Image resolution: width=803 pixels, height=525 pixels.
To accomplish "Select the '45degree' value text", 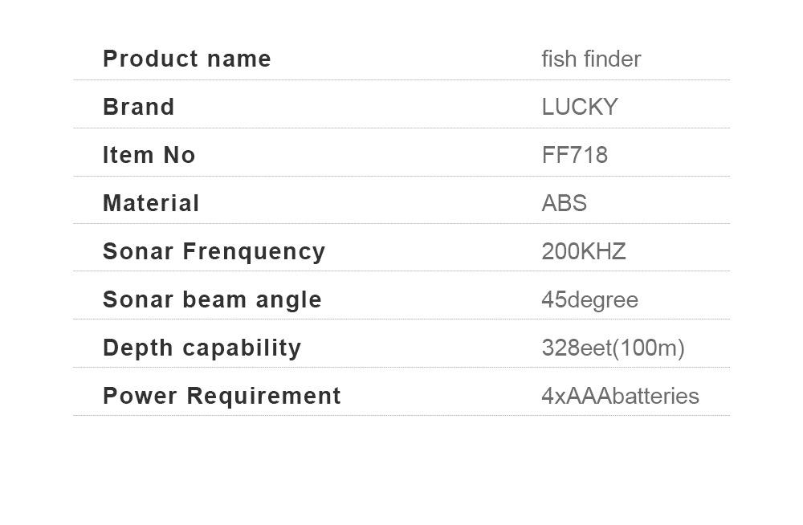I will point(590,300).
